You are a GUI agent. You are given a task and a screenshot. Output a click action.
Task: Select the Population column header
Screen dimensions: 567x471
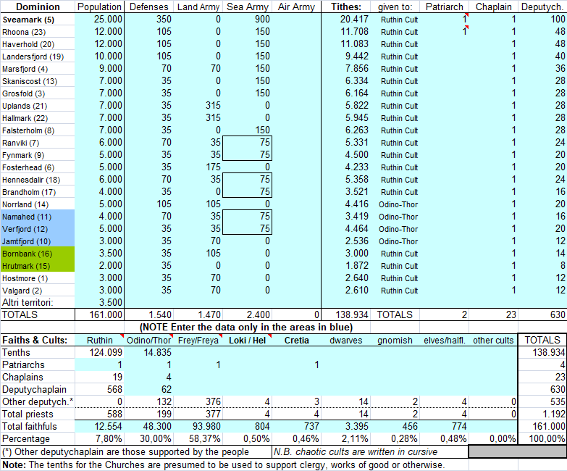click(x=99, y=7)
